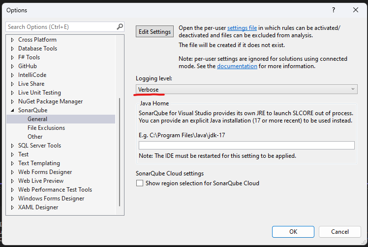Click the Java Home path field
Screen dimensions: 368x247
(246, 146)
